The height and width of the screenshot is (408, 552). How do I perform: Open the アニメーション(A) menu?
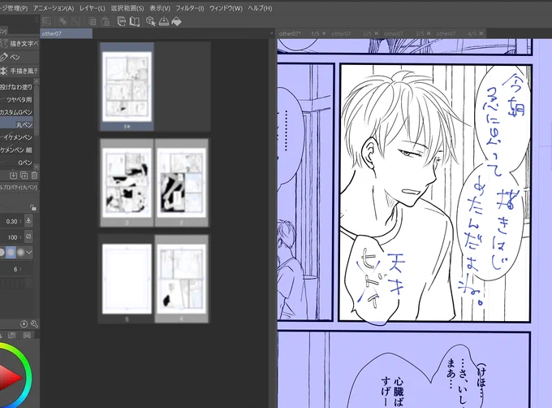tap(54, 8)
